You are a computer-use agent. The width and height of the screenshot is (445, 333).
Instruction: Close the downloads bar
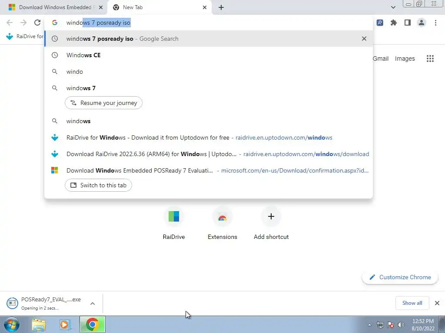[x=437, y=303]
